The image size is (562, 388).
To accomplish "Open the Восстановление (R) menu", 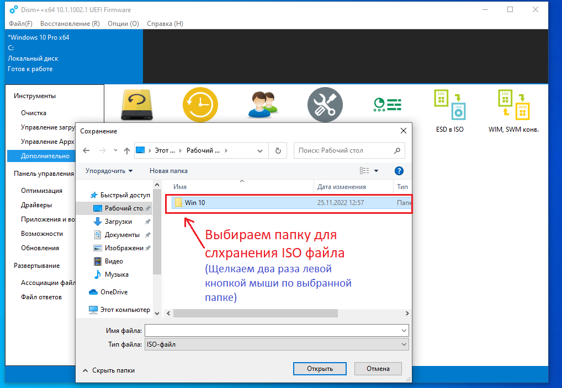I will coord(70,24).
